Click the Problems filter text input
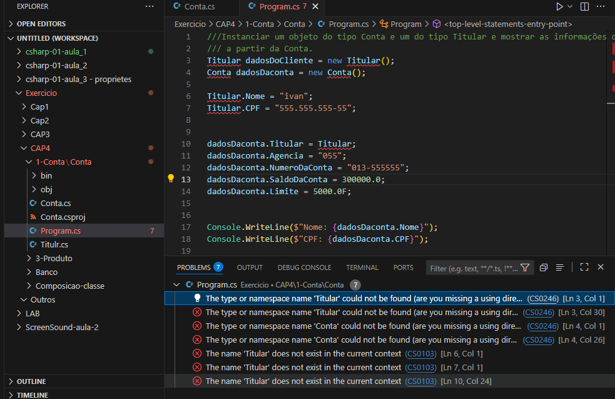 (474, 268)
